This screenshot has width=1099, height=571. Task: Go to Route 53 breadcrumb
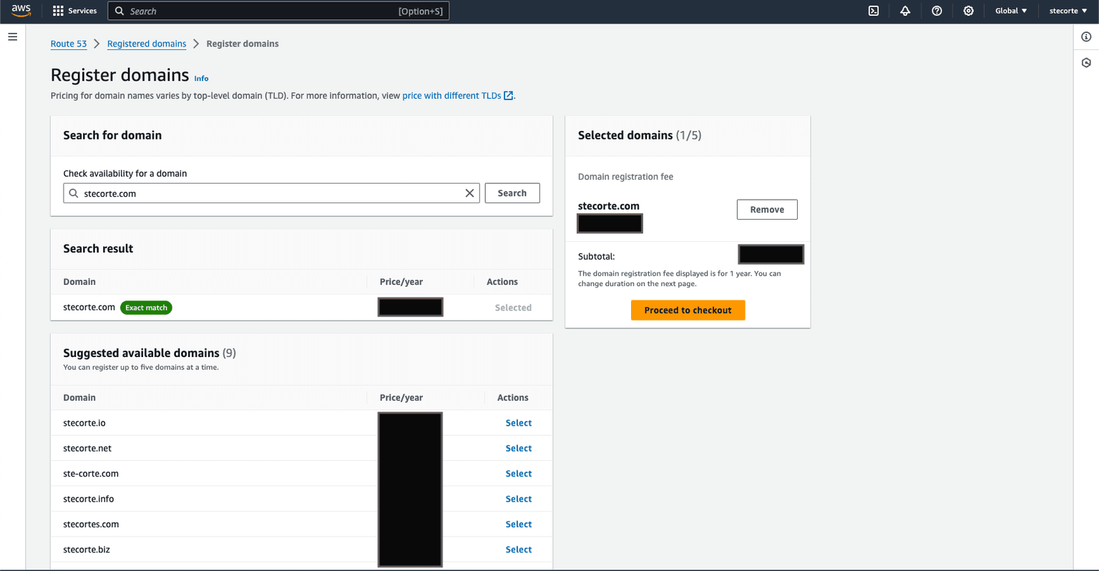69,44
